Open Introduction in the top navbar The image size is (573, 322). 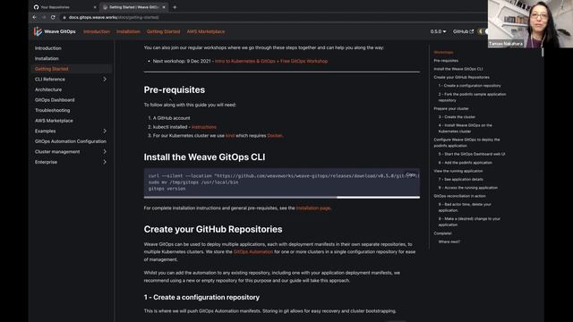(97, 32)
